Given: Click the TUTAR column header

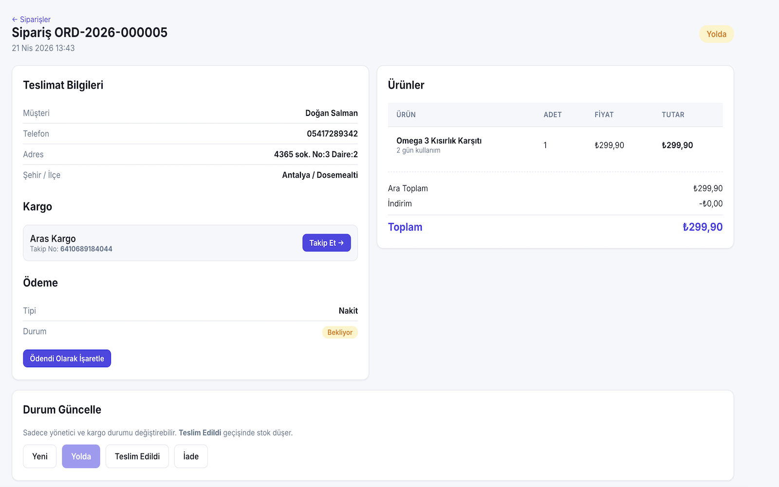Looking at the screenshot, I should [x=673, y=115].
